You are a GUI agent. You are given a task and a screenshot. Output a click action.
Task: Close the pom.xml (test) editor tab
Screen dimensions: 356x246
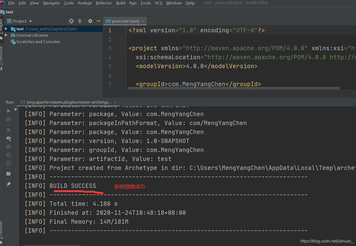143,21
